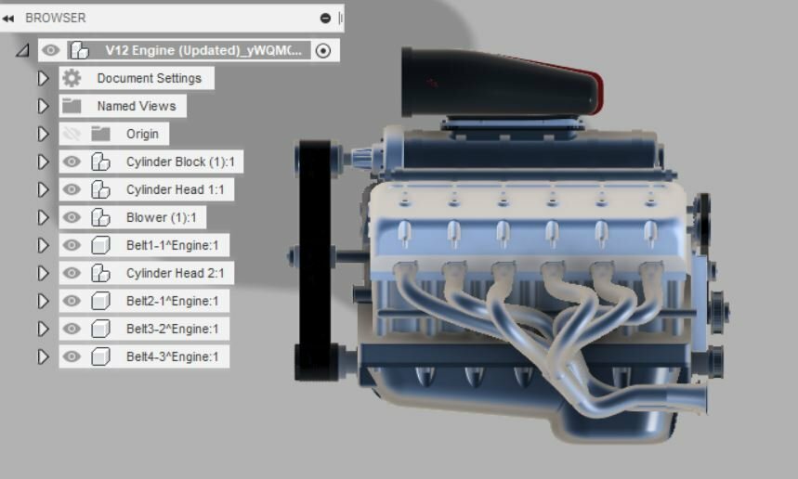
Task: Hide the Cylinder Block (1):1 component
Action: pos(72,162)
